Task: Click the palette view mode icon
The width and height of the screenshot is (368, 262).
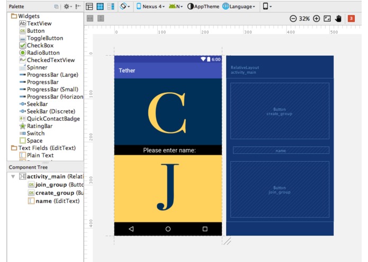Action: click(56, 6)
